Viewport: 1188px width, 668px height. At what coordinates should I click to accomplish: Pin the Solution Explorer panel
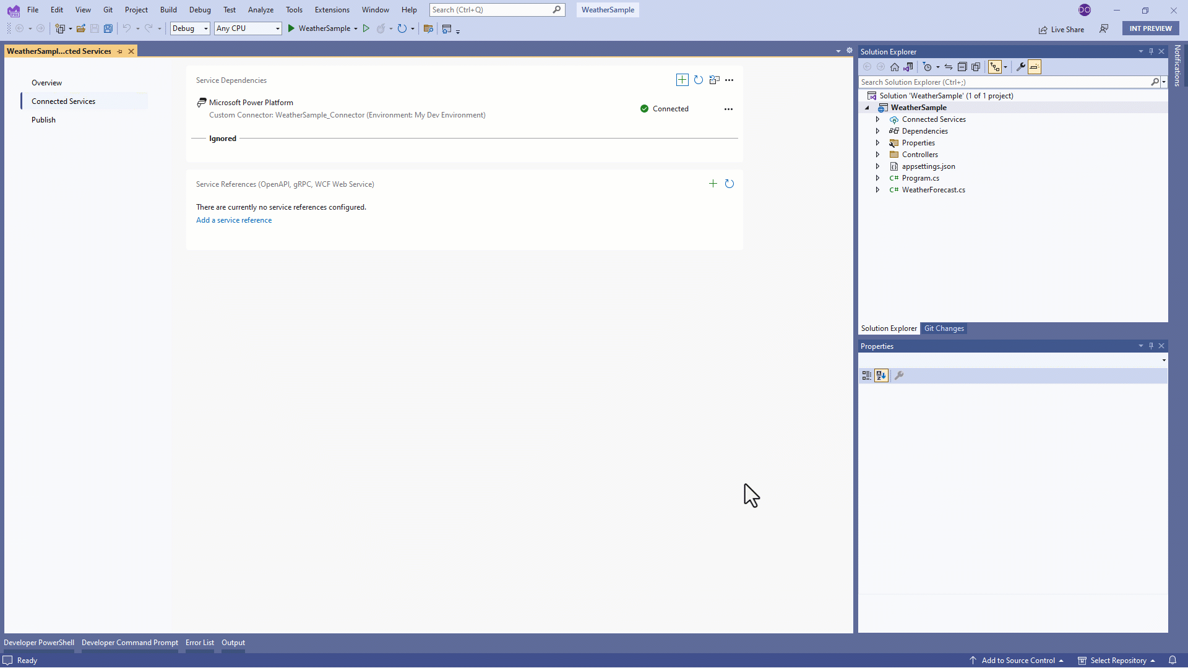(x=1151, y=51)
